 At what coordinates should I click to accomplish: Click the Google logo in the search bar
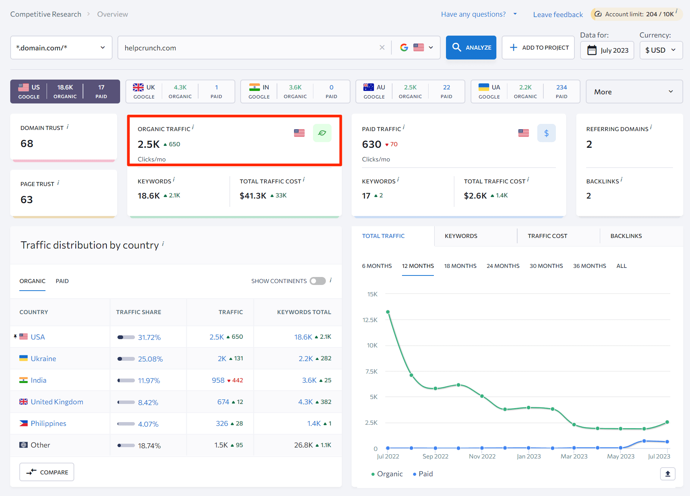(x=404, y=47)
